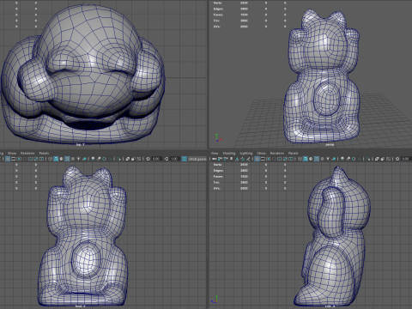Screen dimensions: 412x309
Task: Toggle Isolate Select in side view toolbar
Action: 368,159
